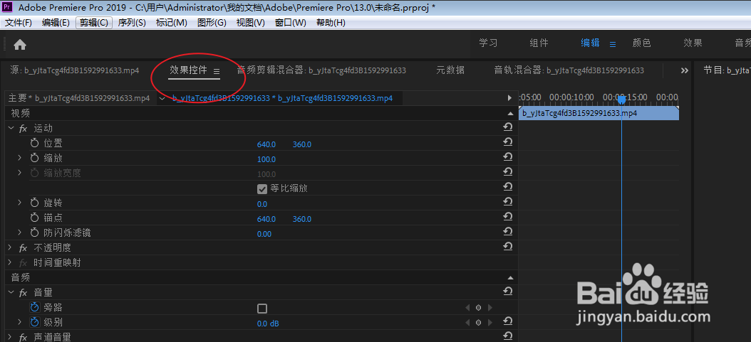Expand the 级别 property

(x=20, y=322)
